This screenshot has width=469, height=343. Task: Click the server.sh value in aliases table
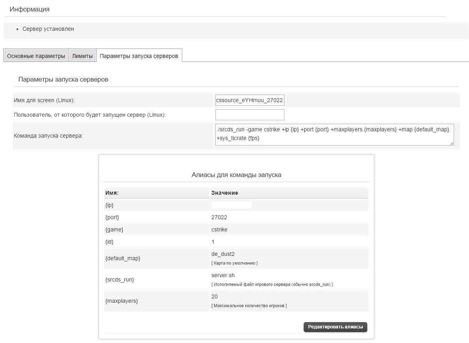point(223,275)
